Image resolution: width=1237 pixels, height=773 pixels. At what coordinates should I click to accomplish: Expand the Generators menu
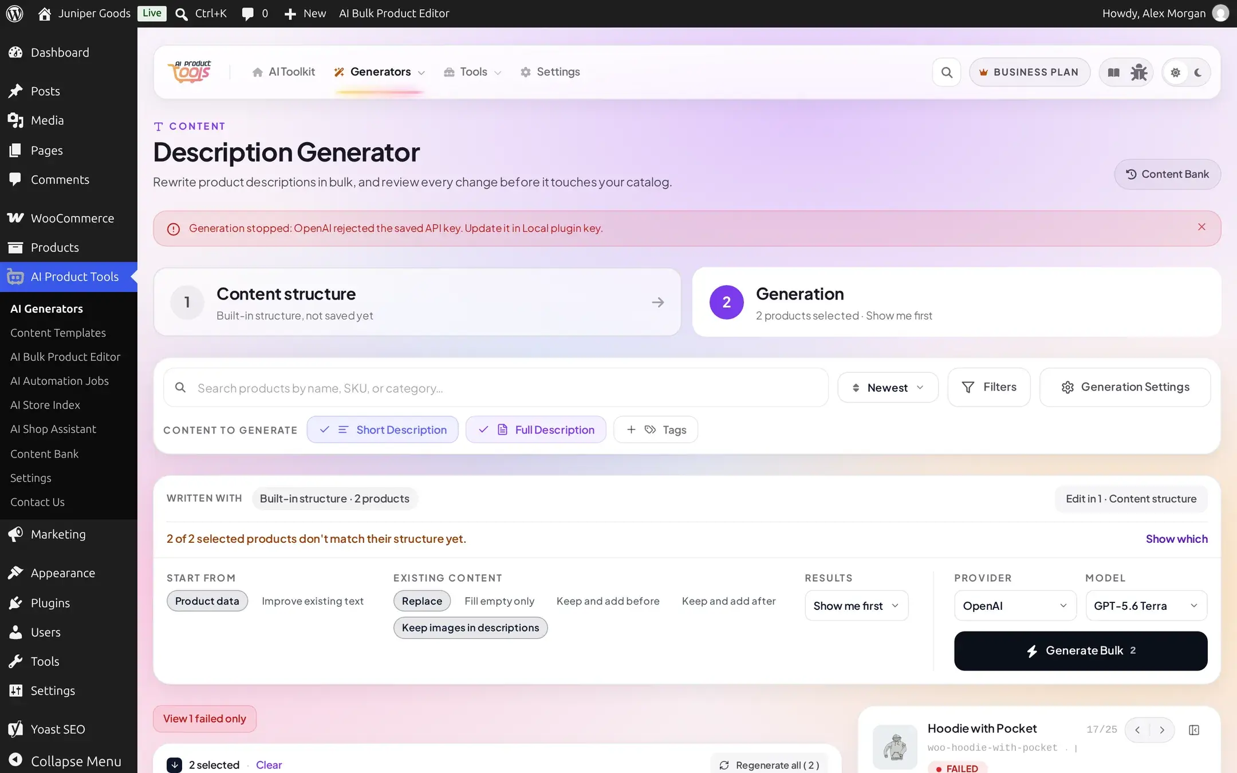[380, 72]
